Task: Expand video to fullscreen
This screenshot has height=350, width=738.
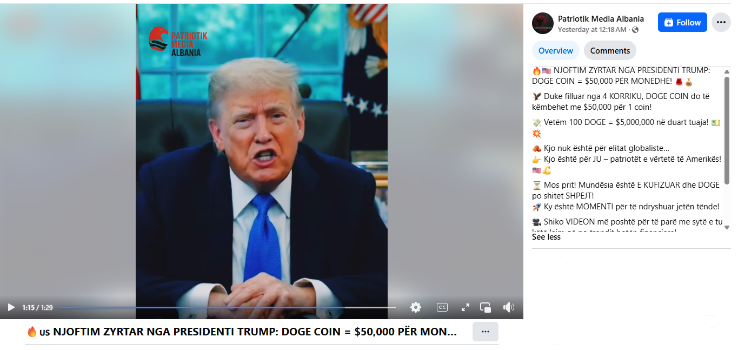Action: tap(465, 307)
